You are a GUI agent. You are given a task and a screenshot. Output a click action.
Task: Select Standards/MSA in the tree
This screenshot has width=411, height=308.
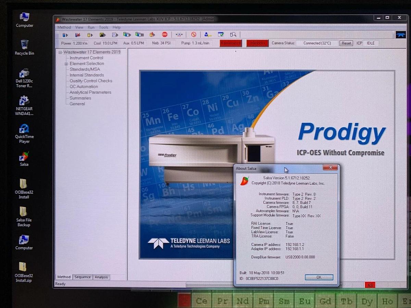[85, 69]
